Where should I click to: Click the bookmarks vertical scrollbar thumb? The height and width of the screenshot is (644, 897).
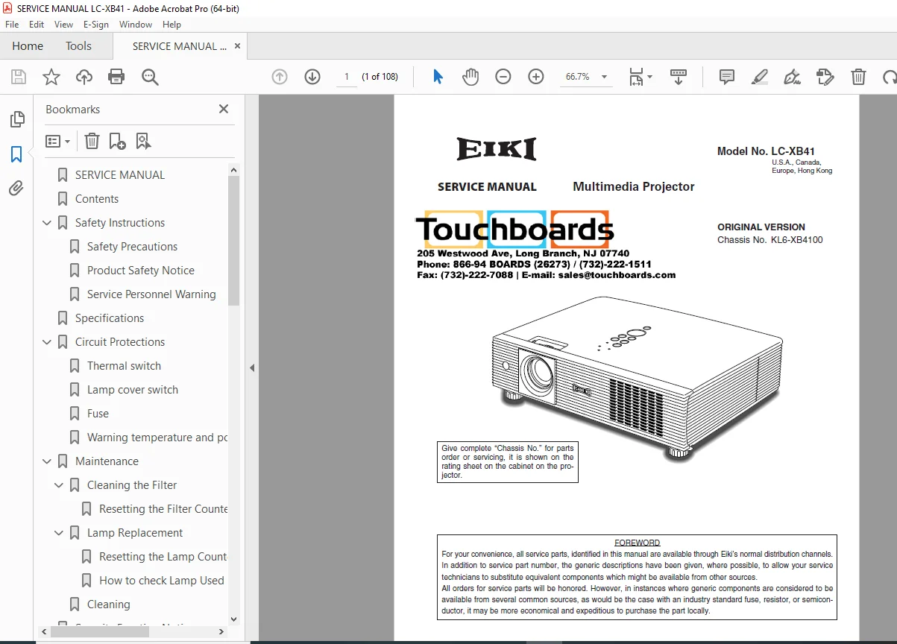click(233, 241)
